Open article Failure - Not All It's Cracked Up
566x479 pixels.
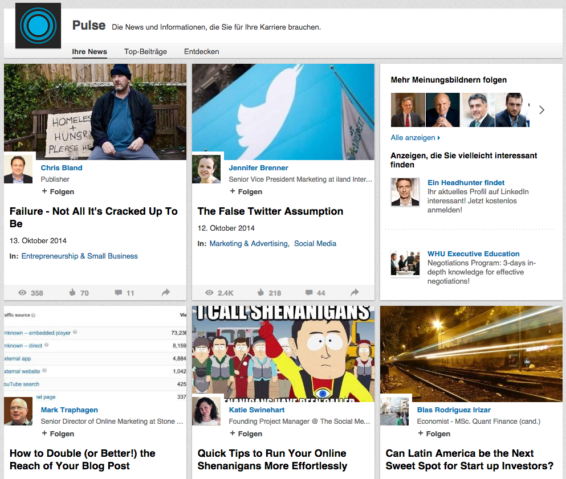93,217
